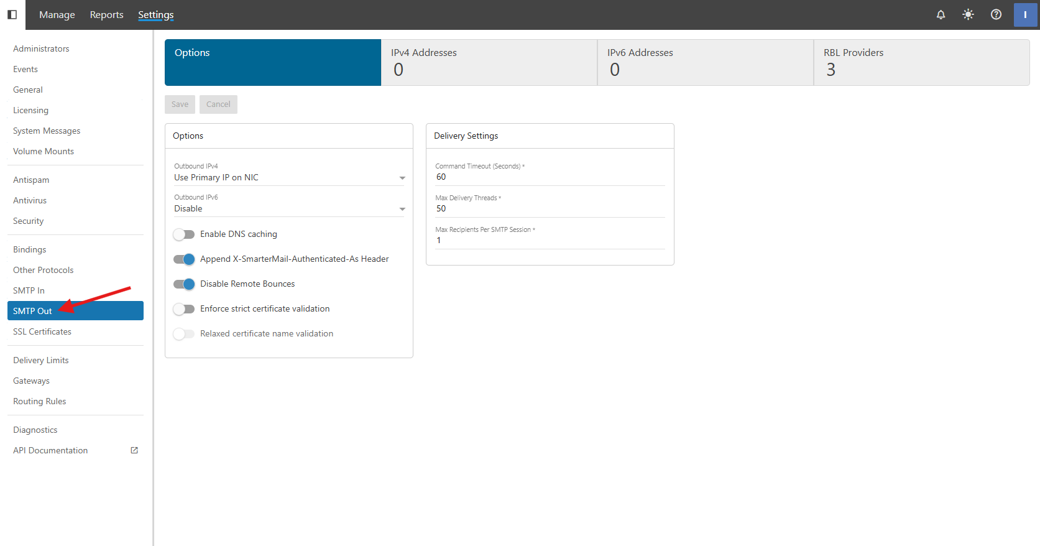Turn off Append X-SmarterMail-Authenticated-As Header
The image size is (1040, 546).
[184, 259]
